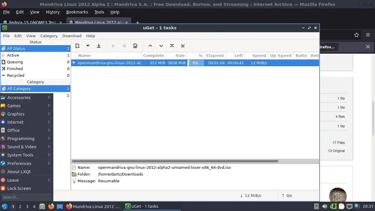Select Finished status filter
375x211 pixels.
35,69
